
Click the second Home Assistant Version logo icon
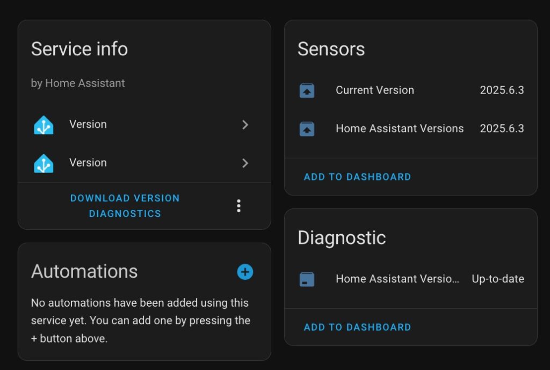coord(44,163)
